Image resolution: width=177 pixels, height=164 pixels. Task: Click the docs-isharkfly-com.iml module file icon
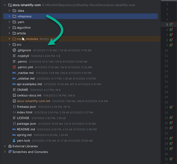pyautogui.click(x=14, y=101)
